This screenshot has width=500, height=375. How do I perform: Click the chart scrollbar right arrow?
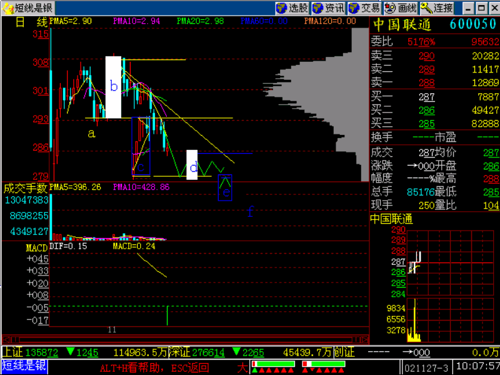pos(365,339)
